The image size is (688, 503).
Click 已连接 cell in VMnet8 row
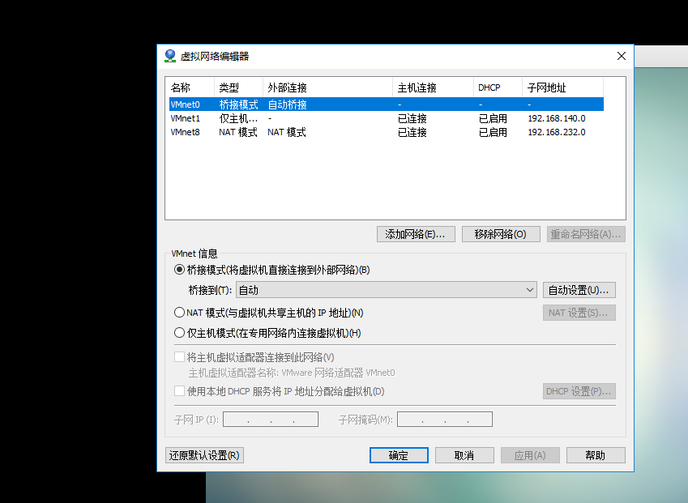point(412,132)
